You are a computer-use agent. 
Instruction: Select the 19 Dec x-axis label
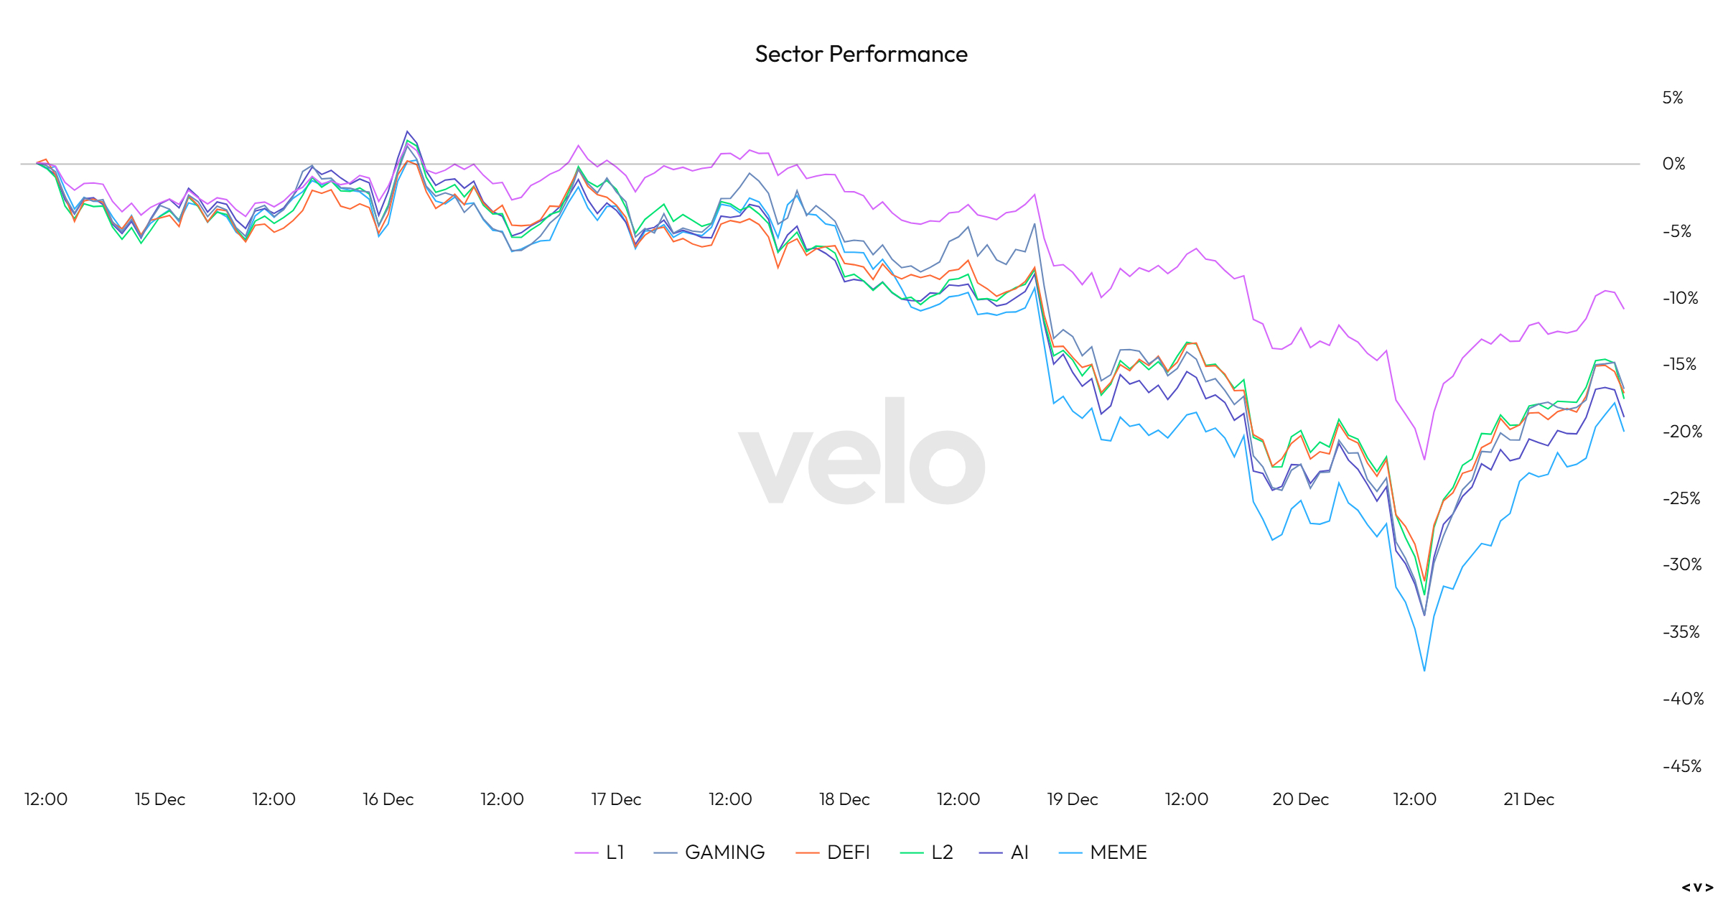[1072, 799]
